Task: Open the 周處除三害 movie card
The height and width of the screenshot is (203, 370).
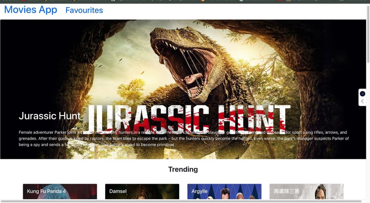Action: [307, 191]
